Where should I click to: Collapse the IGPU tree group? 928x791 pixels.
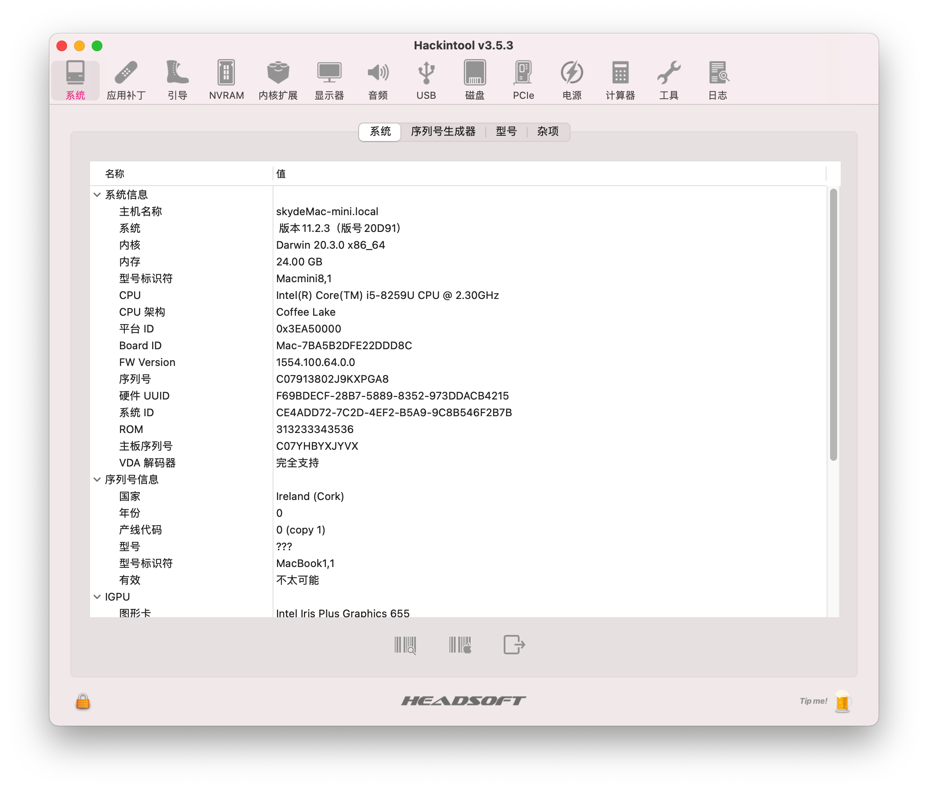click(97, 597)
